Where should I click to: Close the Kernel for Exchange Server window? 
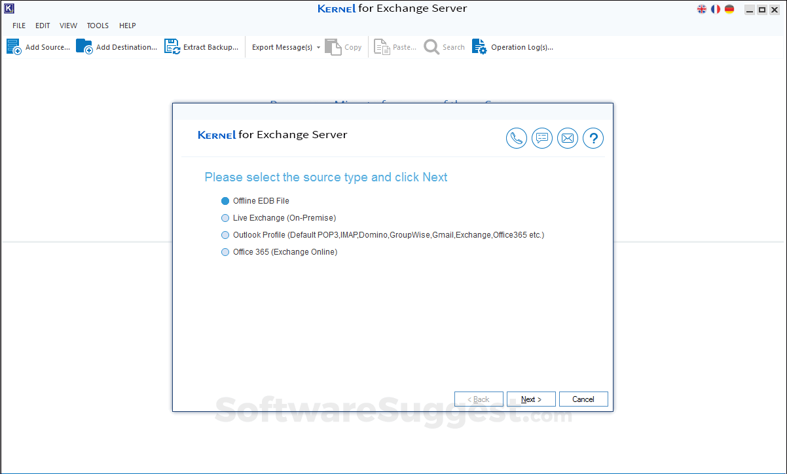point(774,10)
